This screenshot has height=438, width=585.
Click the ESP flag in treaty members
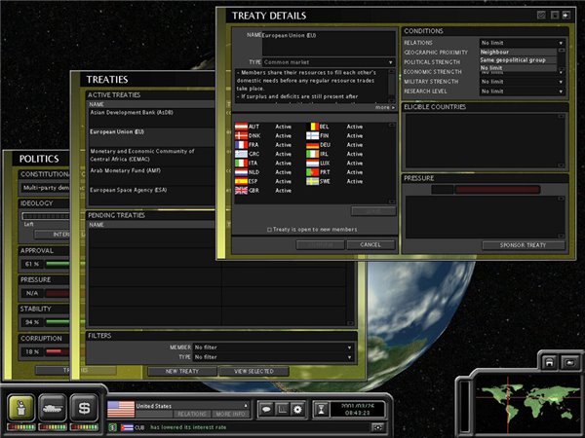tap(241, 181)
